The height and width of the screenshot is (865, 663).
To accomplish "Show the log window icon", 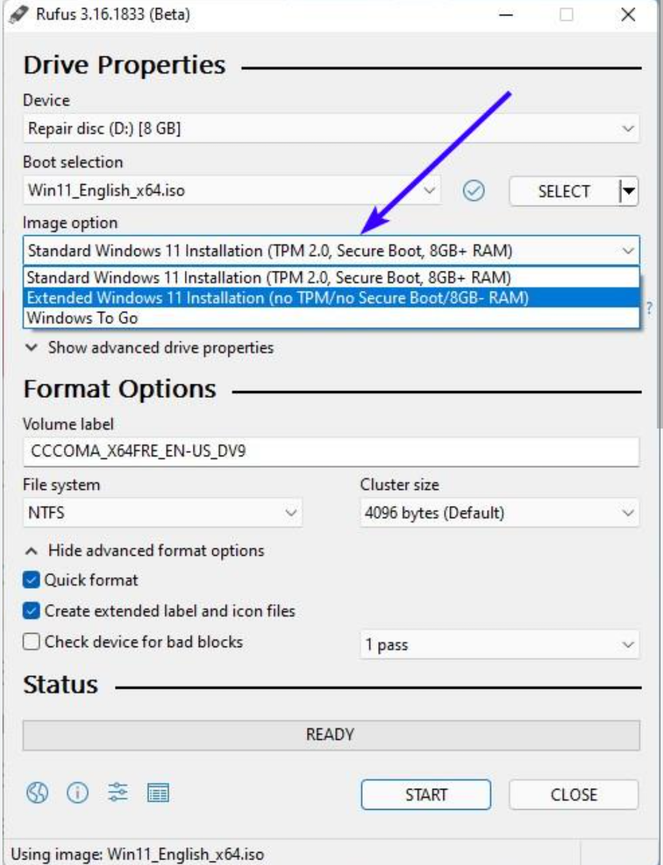I will 158,793.
